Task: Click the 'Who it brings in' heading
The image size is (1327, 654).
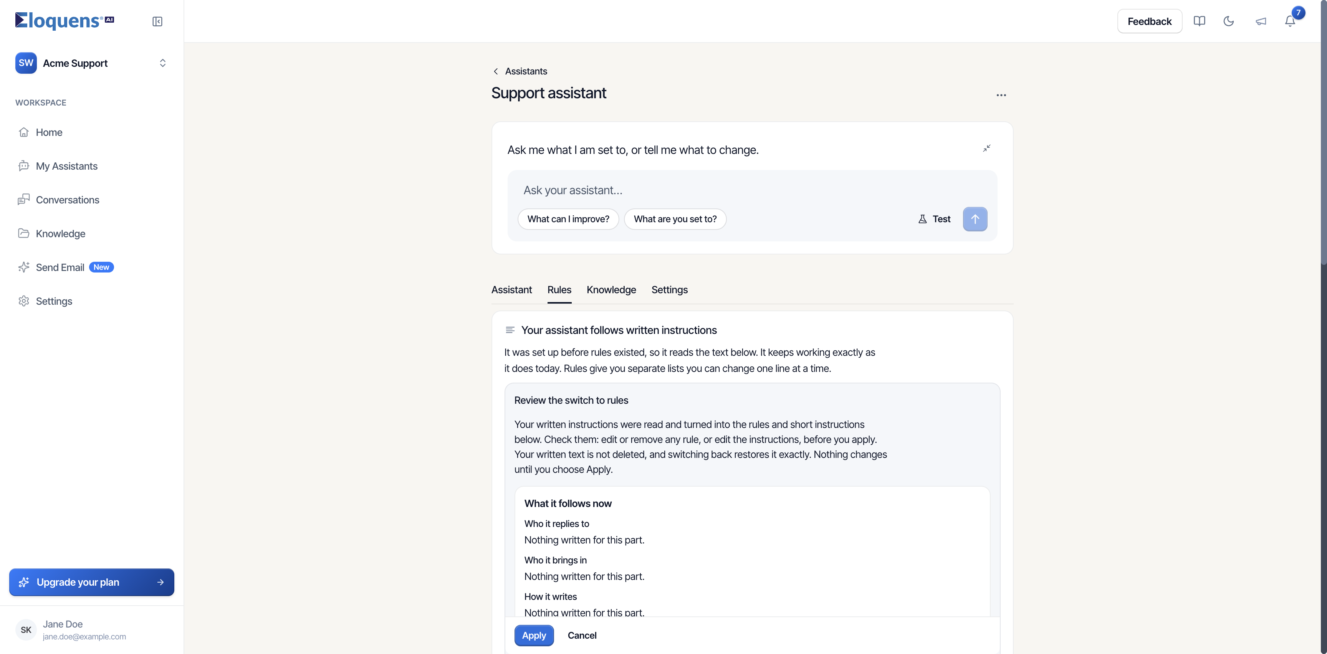Action: (x=555, y=560)
